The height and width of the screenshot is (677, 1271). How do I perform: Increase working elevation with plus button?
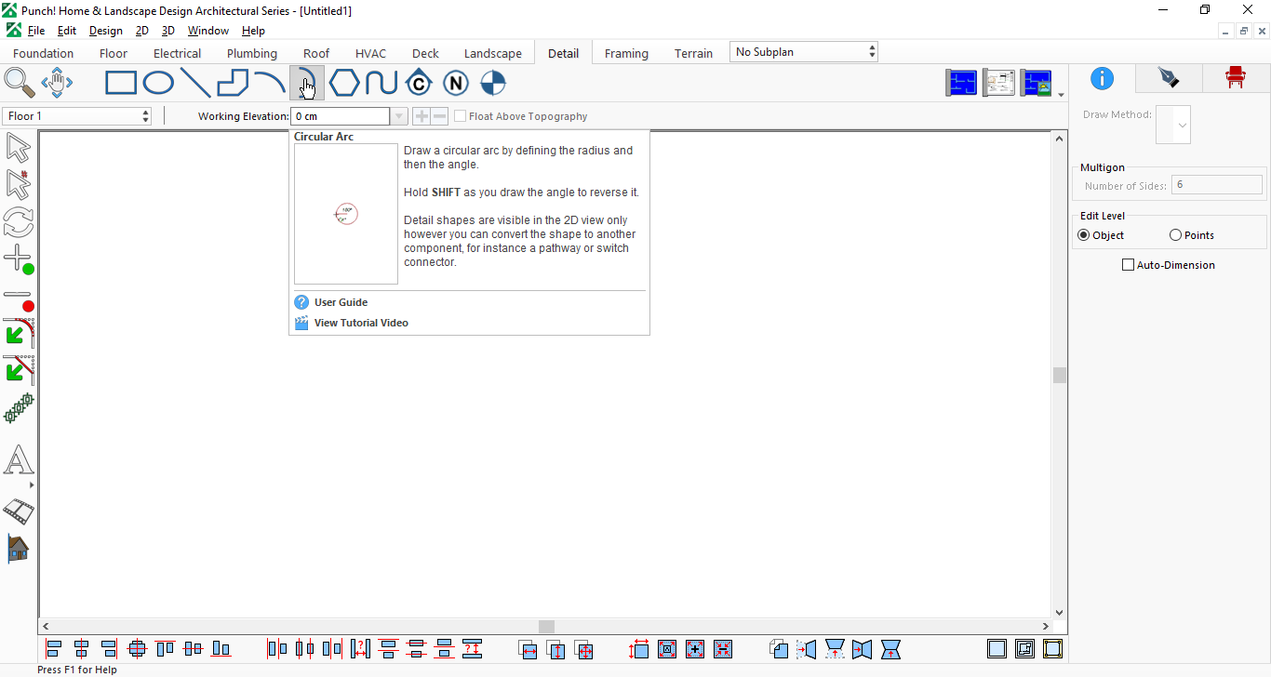[421, 116]
